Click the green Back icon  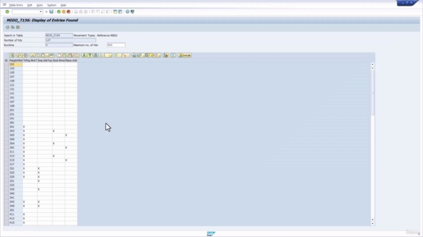pos(59,12)
